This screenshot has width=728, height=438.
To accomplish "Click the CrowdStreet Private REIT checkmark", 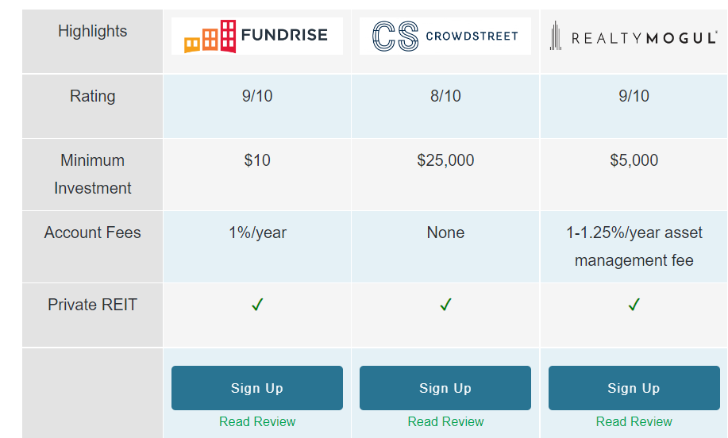I will pyautogui.click(x=445, y=305).
